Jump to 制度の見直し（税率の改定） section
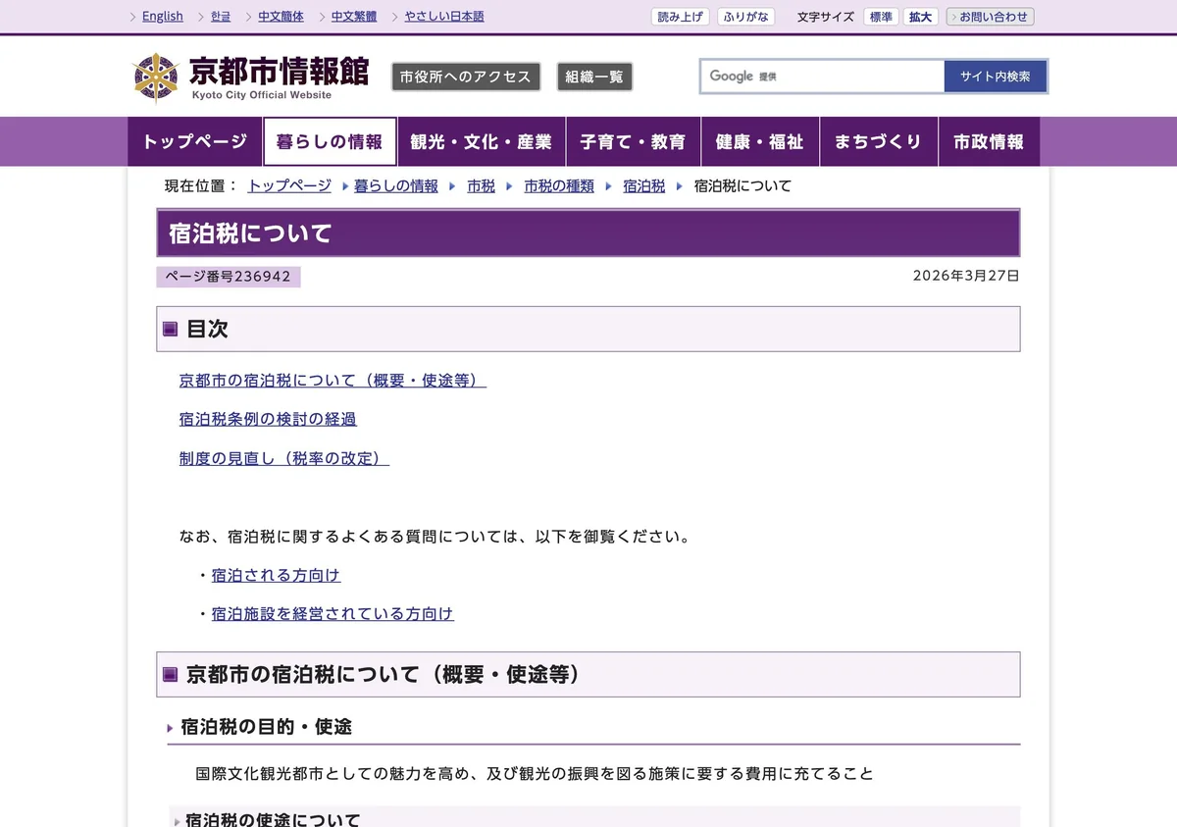This screenshot has width=1177, height=827. tap(284, 458)
